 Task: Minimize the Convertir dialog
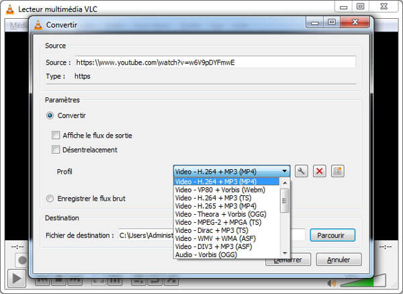tap(314, 22)
